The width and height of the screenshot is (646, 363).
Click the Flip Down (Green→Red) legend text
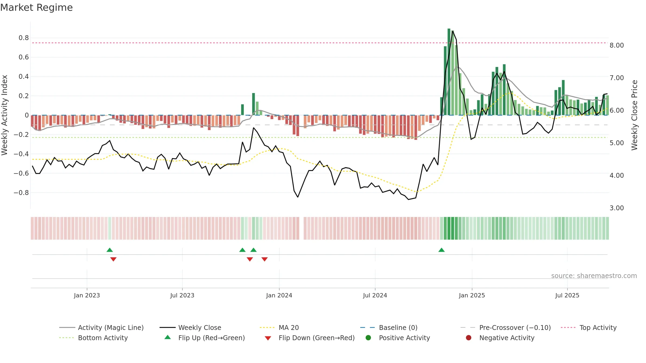tap(317, 338)
